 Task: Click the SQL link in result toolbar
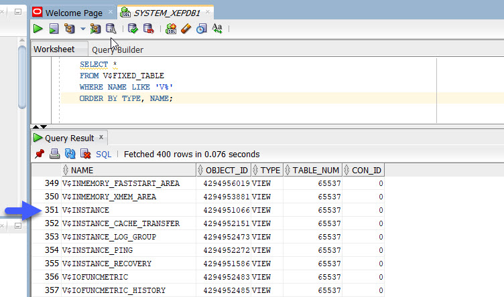coord(103,155)
